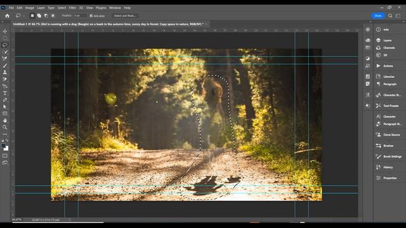Open the Libraries panel
406x228 pixels.
coord(390,77)
